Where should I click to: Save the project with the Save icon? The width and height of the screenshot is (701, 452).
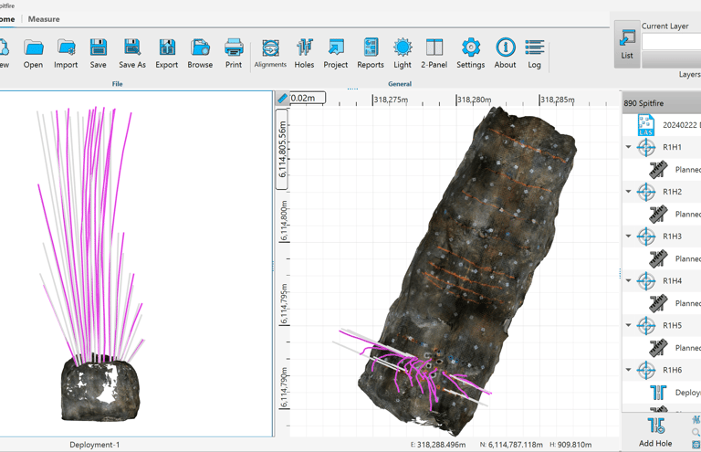(98, 53)
